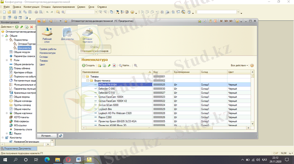This screenshot has width=294, height=164.
Task: Open the Склады link in navigation panel
Action: 44,57
